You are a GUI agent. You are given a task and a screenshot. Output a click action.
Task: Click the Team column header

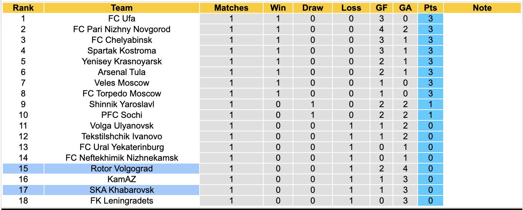122,8
